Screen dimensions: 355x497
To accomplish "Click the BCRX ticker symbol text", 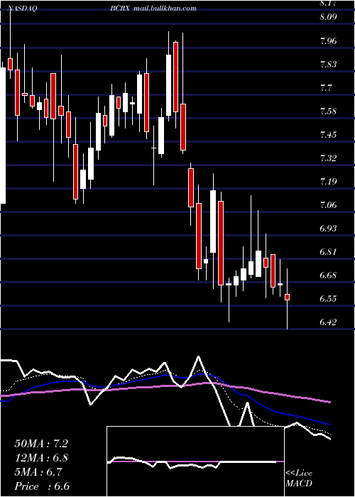I will pos(120,9).
